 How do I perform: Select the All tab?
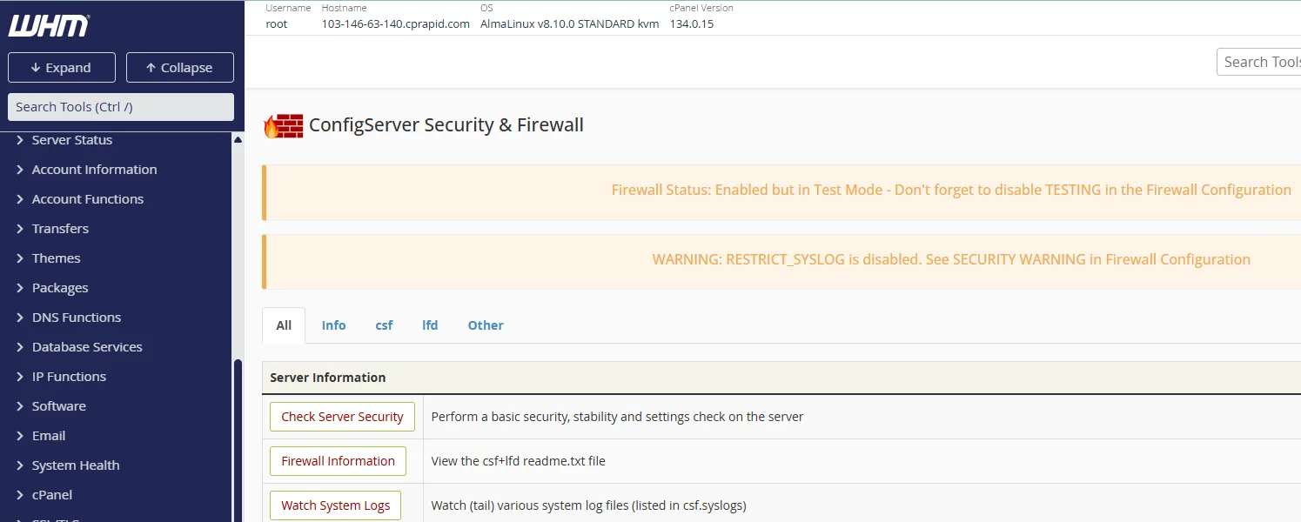pyautogui.click(x=284, y=325)
